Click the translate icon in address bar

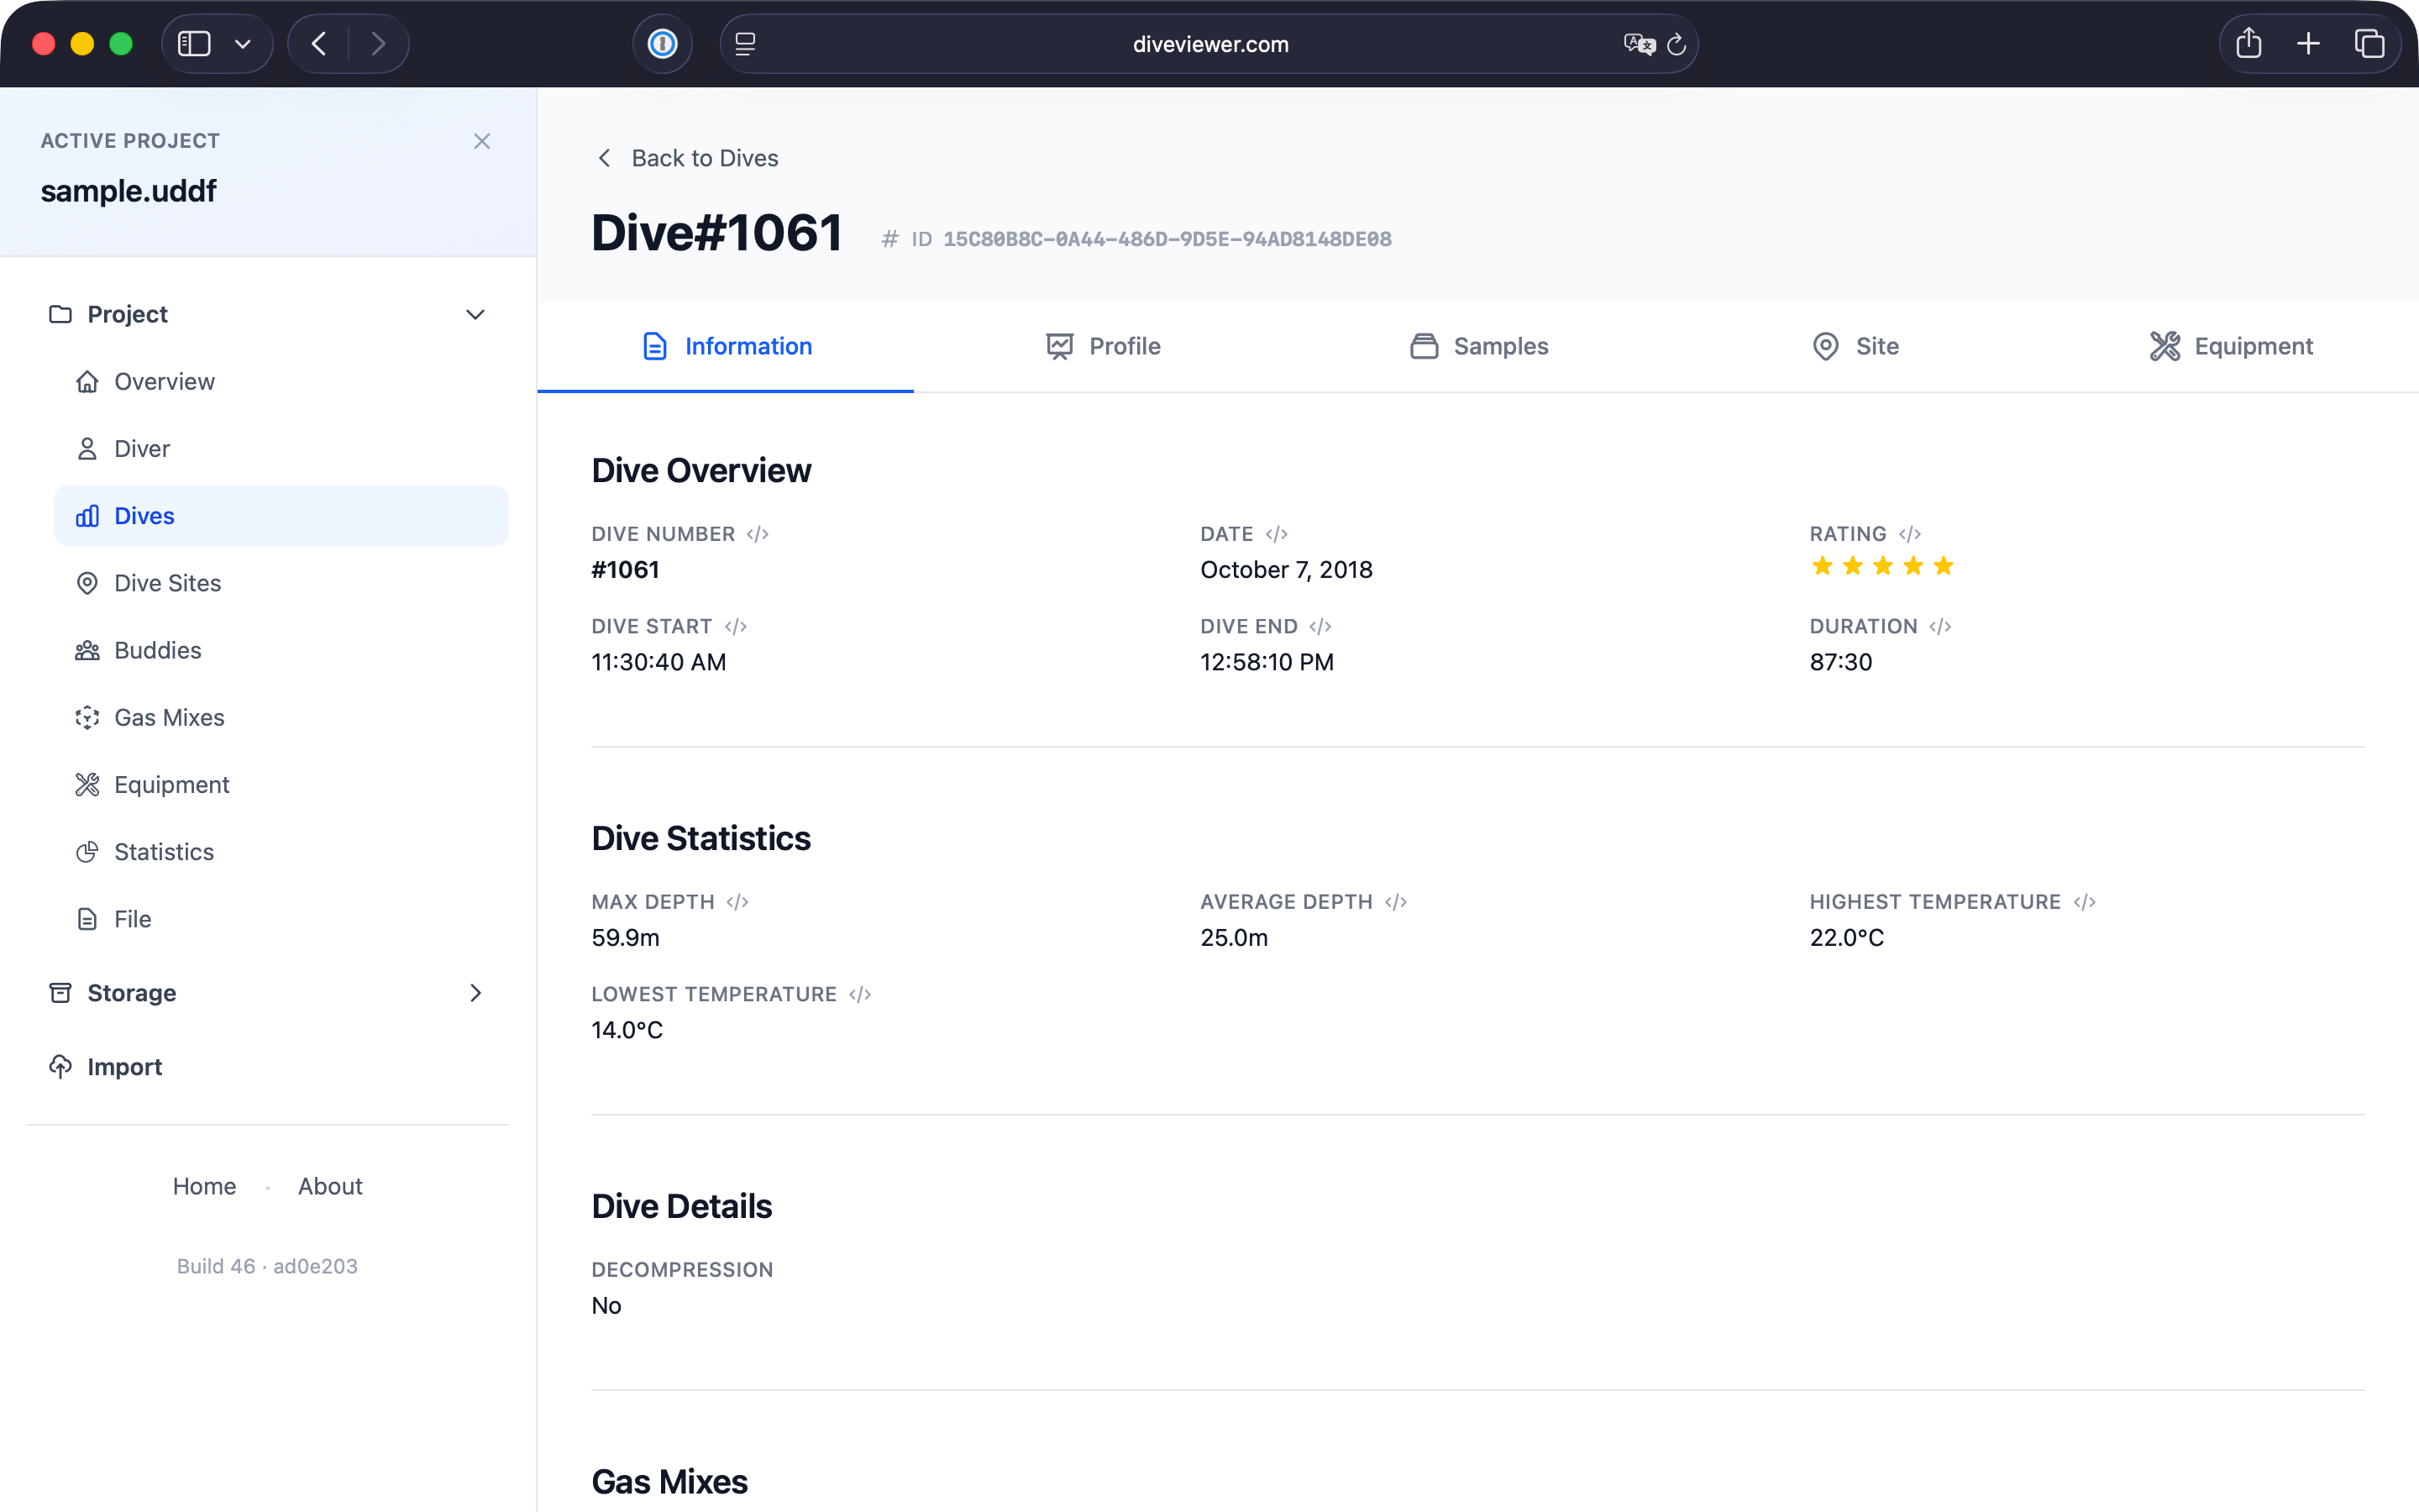click(x=1639, y=44)
